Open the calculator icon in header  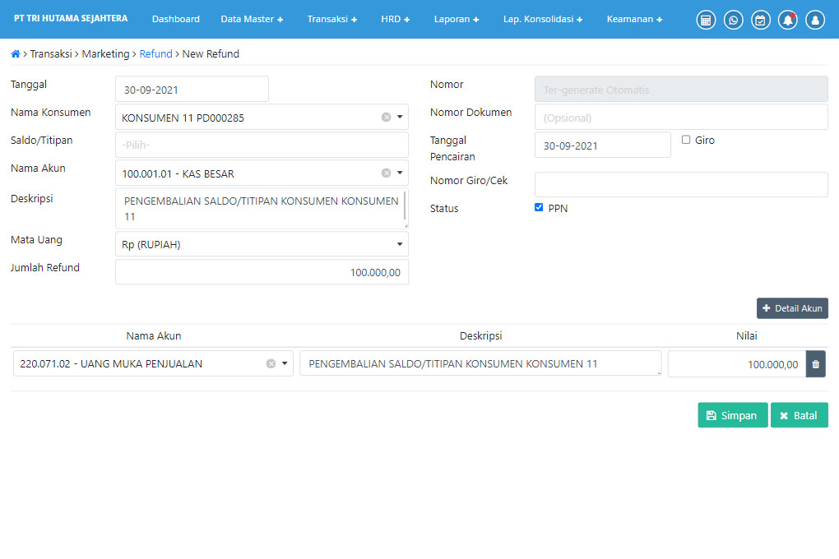click(706, 20)
